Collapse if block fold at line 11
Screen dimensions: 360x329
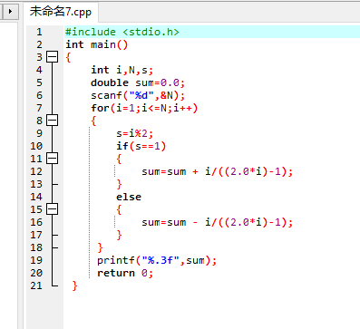pyautogui.click(x=52, y=159)
